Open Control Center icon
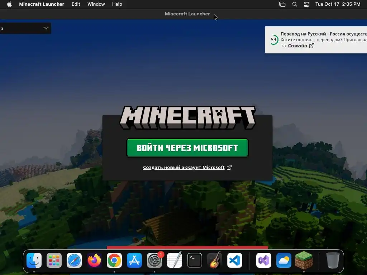This screenshot has height=275, width=367. 306,4
